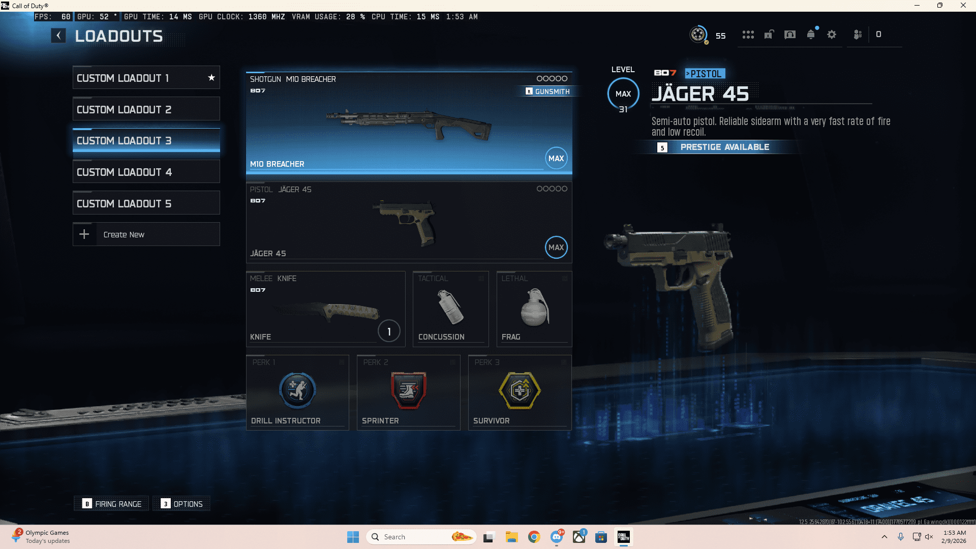
Task: Select Custom Loadout 4
Action: [146, 172]
